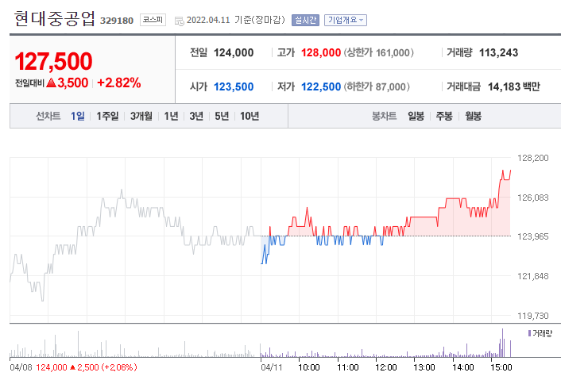Viewport: 561px width, 380px height.
Task: Select the 10년 line chart tab
Action: coord(250,116)
